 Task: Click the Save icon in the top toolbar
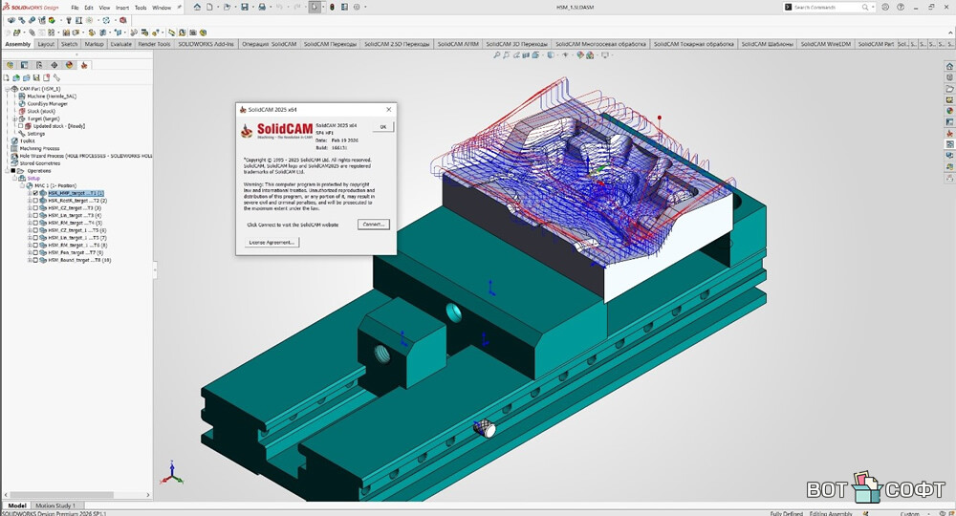point(245,7)
